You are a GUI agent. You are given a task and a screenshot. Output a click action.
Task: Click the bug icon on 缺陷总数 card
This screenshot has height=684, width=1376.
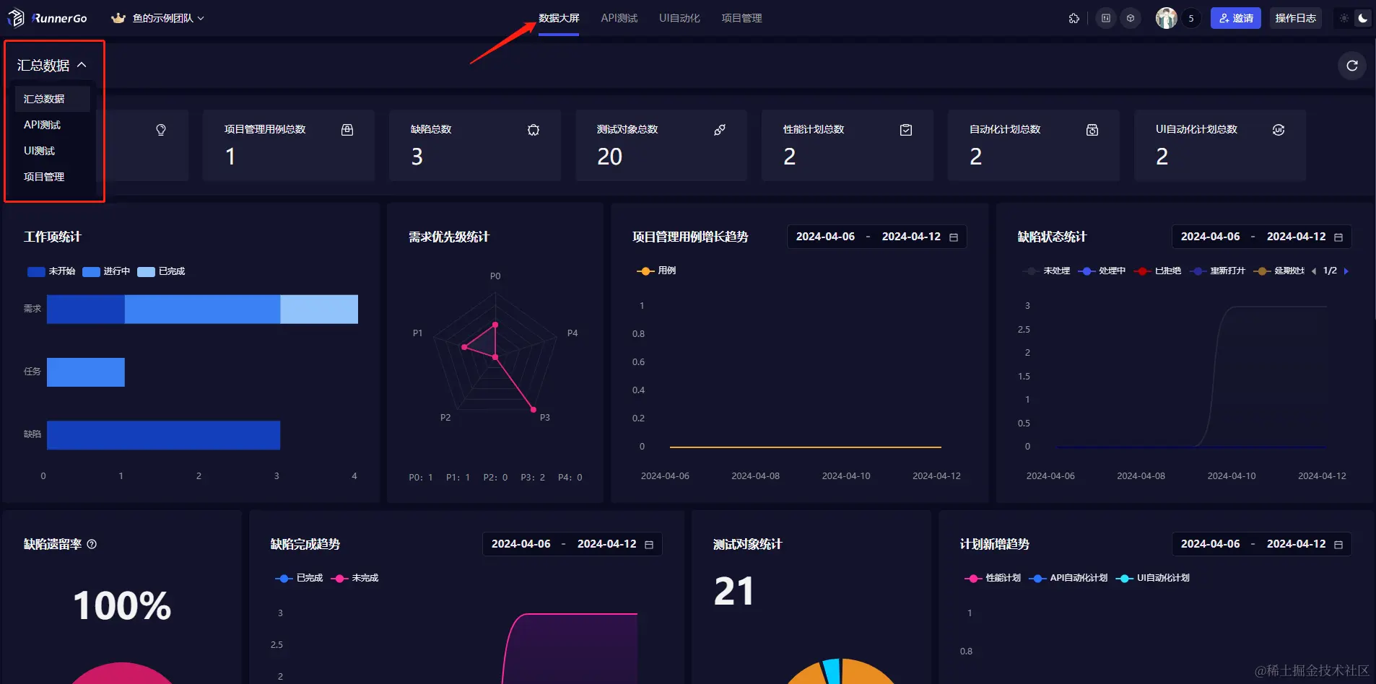pyautogui.click(x=534, y=130)
